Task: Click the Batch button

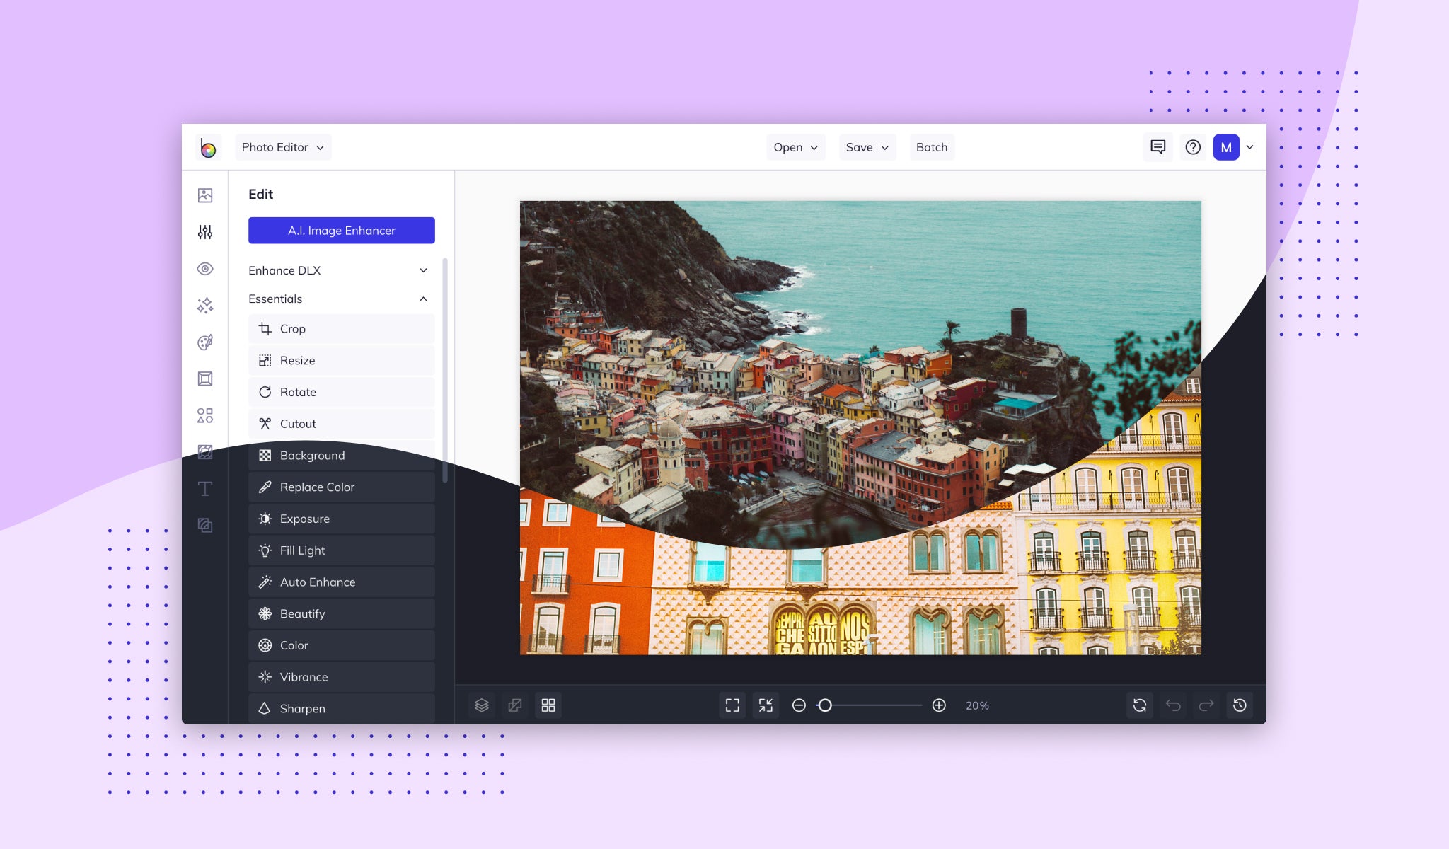Action: pyautogui.click(x=931, y=147)
